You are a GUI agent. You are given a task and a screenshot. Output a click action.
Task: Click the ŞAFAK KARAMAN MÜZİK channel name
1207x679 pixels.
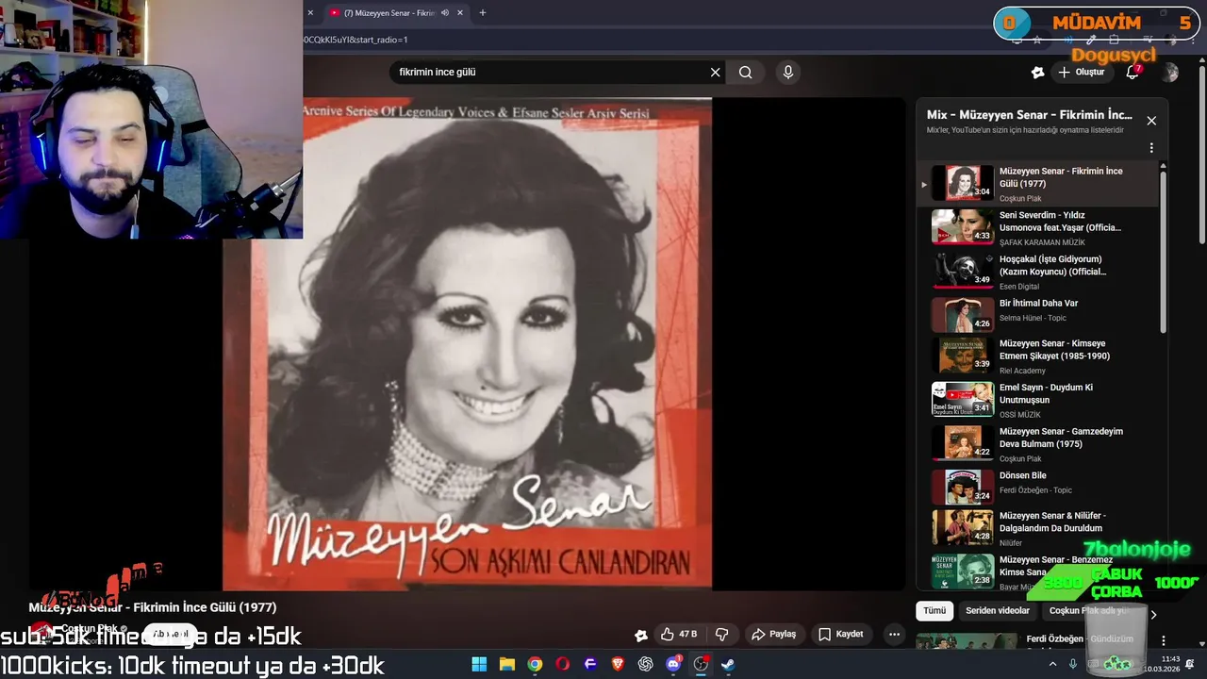1042,242
